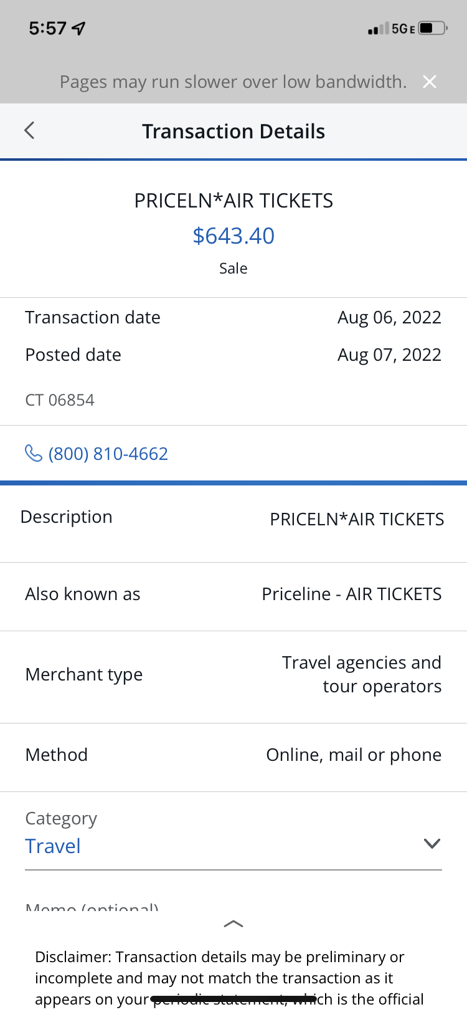Select the Travel category value

[x=53, y=846]
